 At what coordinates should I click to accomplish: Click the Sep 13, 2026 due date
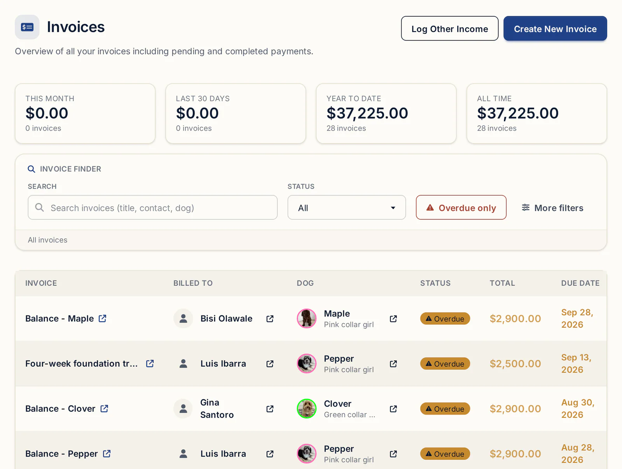[577, 364]
